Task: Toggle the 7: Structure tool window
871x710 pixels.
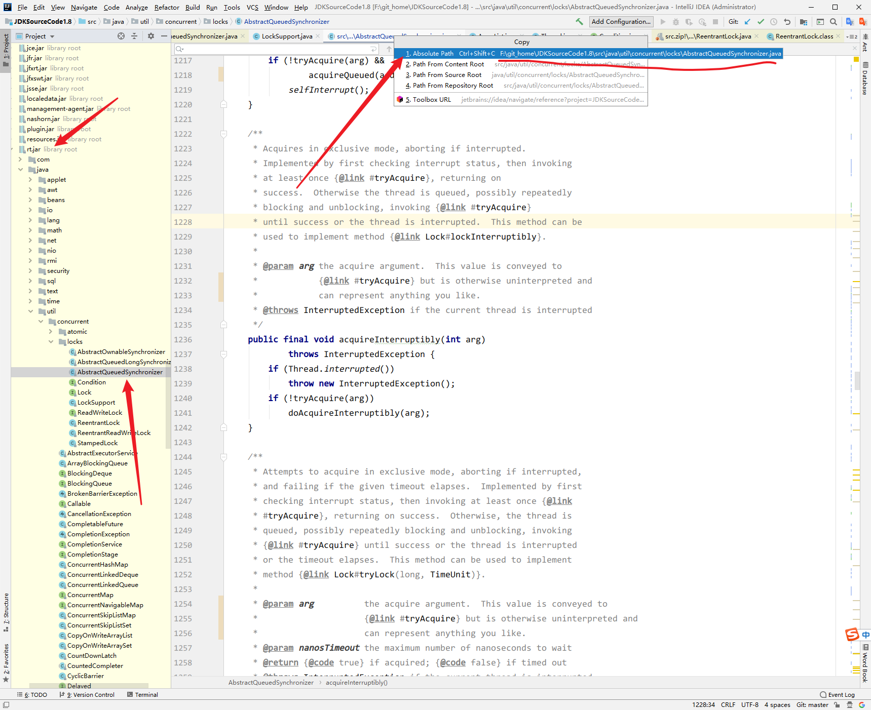Action: (x=6, y=612)
